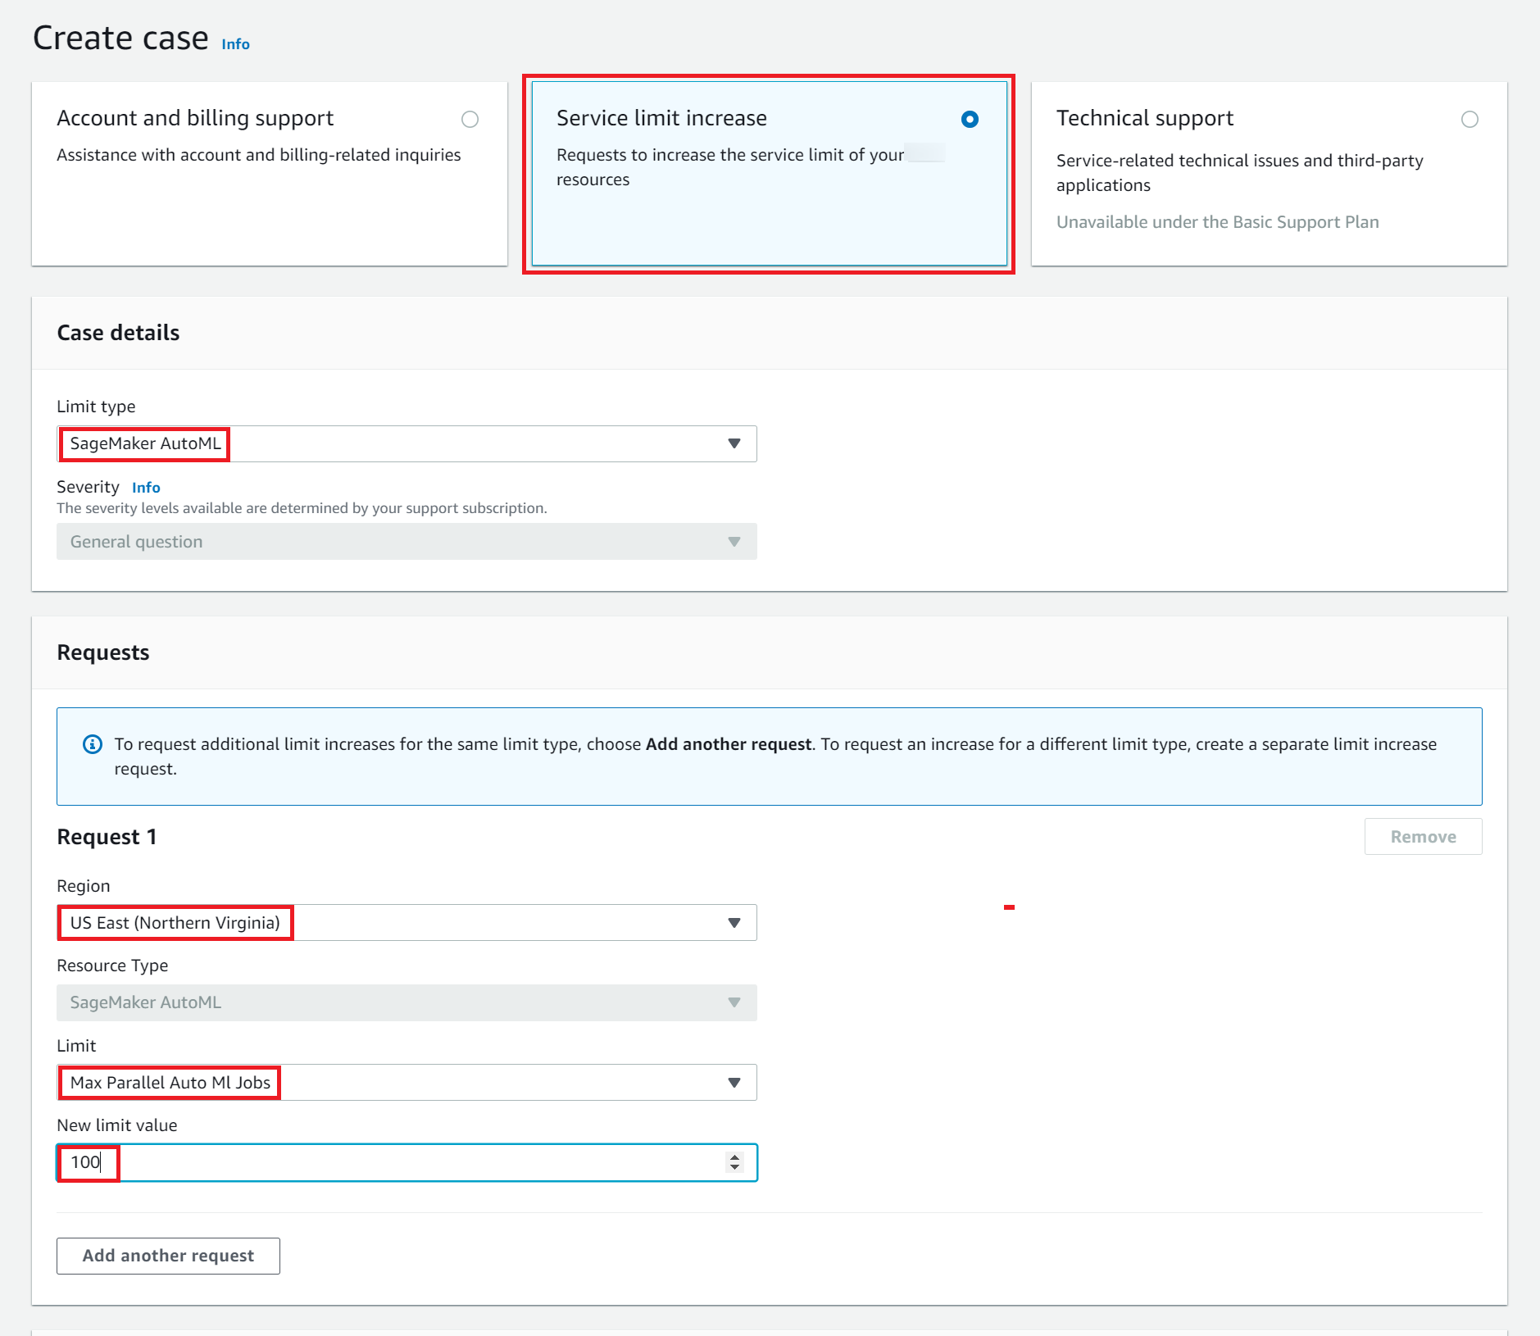Open the SageMaker AutoML limit type dropdown
The height and width of the screenshot is (1336, 1540).
tap(406, 443)
